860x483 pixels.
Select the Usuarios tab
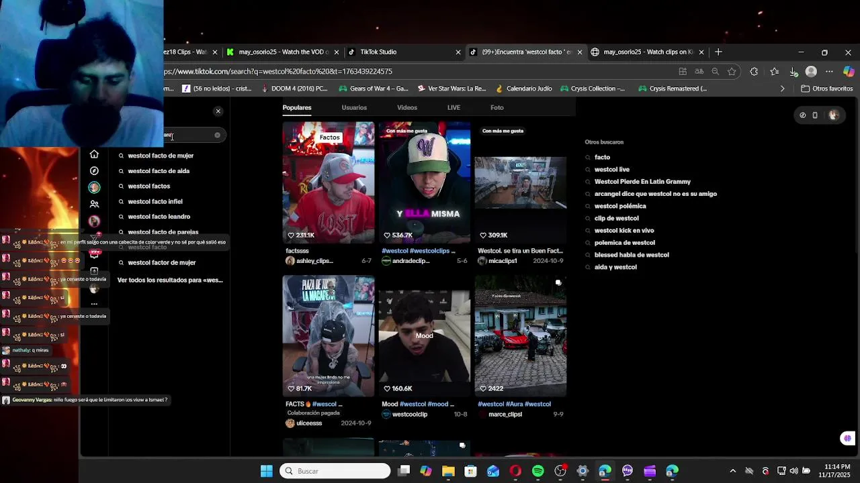pos(354,107)
